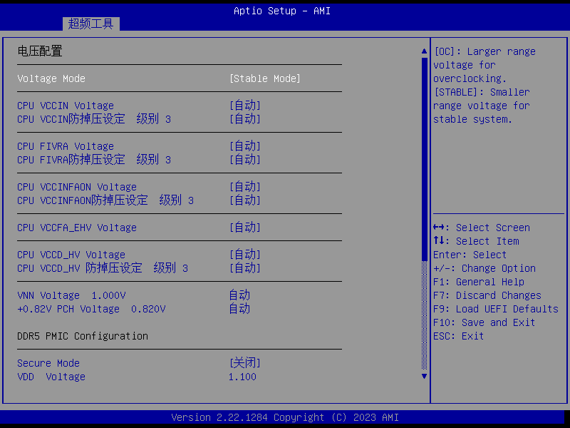Open CPU FIVRA Voltage value dropdown
Image resolution: width=570 pixels, height=428 pixels.
244,146
